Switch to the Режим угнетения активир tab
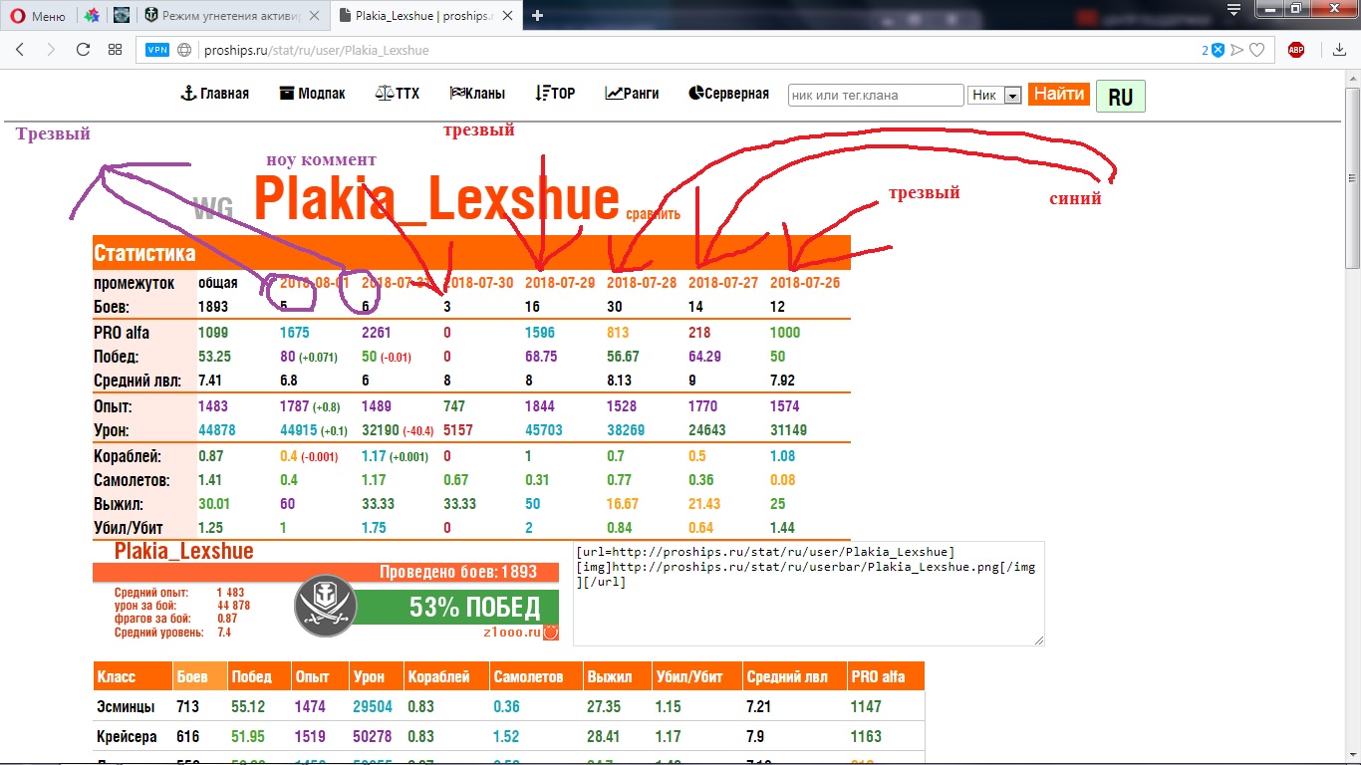 (231, 15)
